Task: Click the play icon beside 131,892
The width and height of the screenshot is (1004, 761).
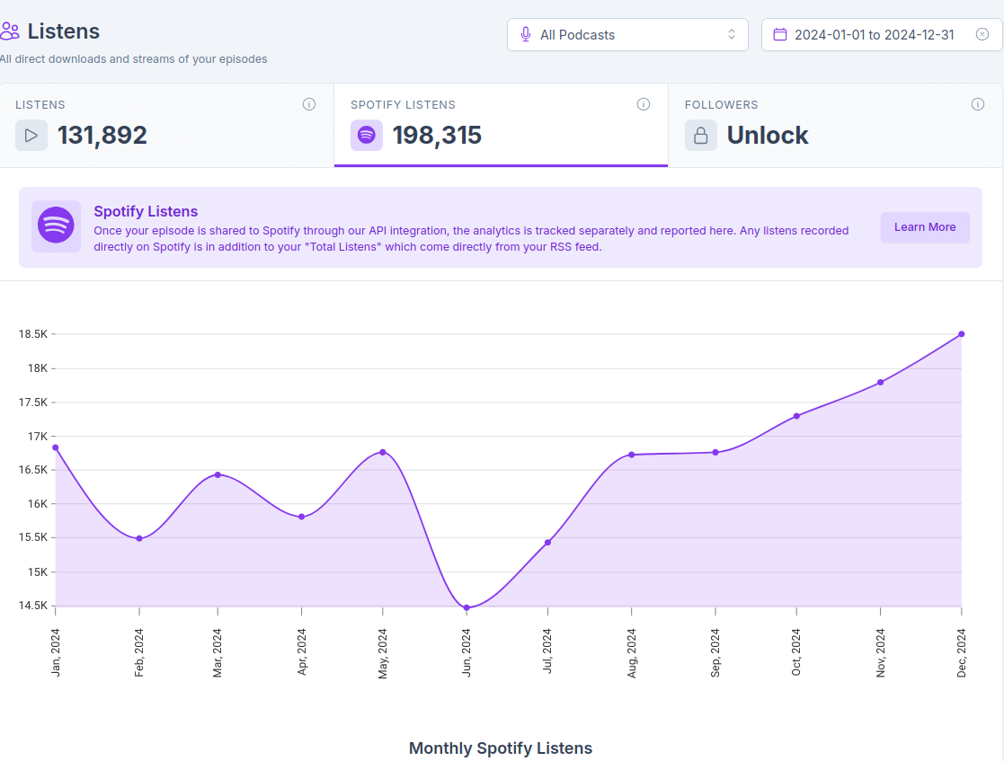Action: pyautogui.click(x=31, y=136)
